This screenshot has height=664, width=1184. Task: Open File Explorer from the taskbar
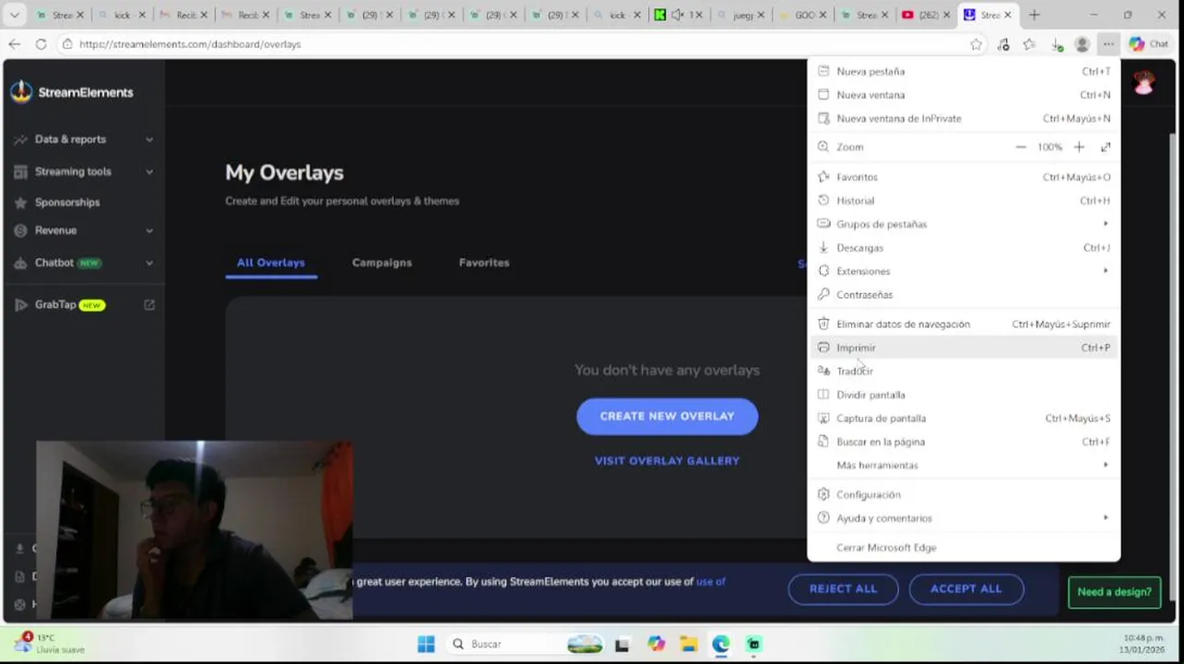click(689, 644)
